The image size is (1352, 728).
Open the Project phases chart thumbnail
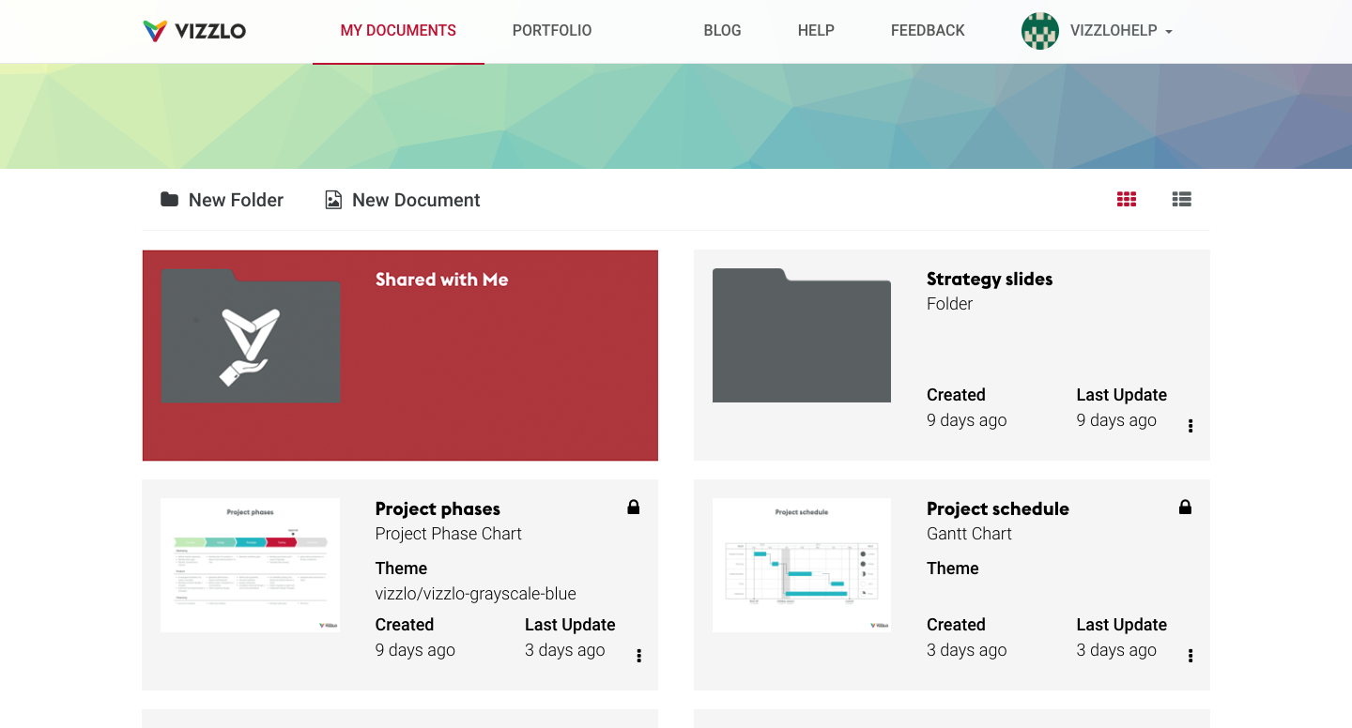click(251, 565)
